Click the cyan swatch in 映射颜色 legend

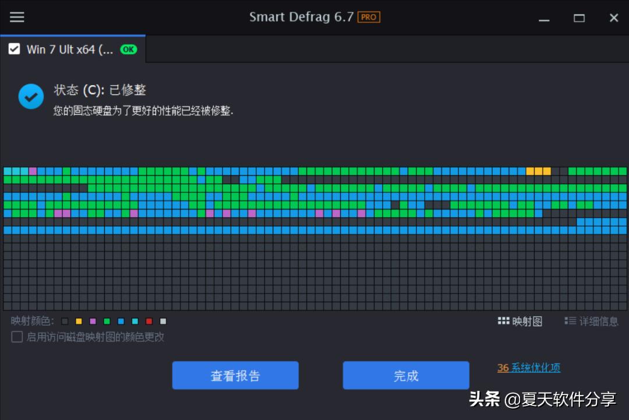coord(135,321)
